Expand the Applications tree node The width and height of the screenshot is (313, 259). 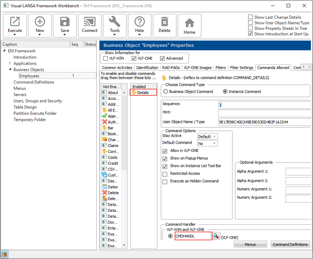[10, 63]
